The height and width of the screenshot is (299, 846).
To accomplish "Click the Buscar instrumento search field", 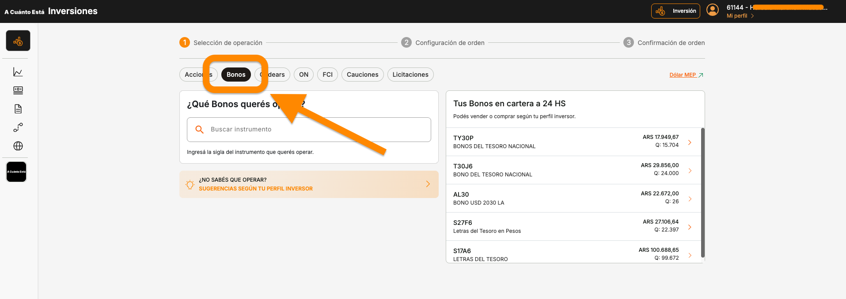I will (x=309, y=130).
